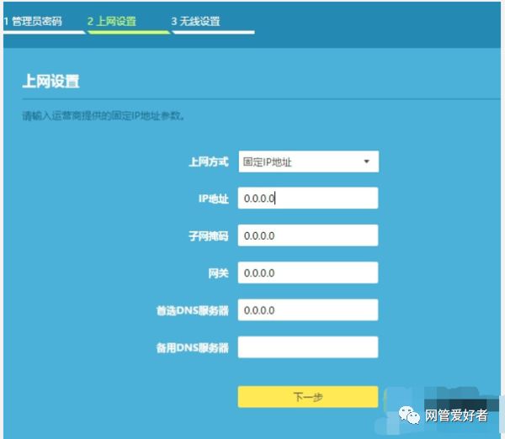The width and height of the screenshot is (505, 439).
Task: Focus the IP地址 input field
Action: tap(308, 198)
